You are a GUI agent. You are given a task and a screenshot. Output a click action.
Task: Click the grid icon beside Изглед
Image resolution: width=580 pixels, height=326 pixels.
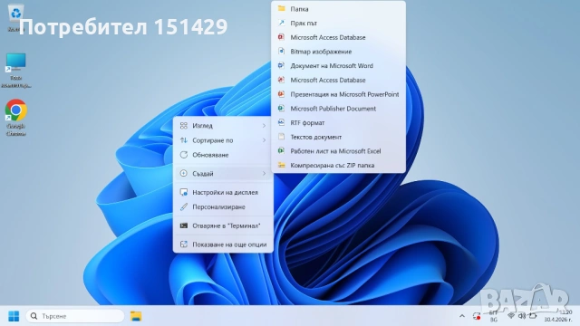[x=183, y=126]
